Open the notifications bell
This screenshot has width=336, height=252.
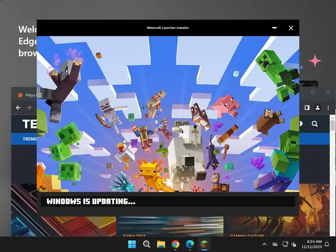pyautogui.click(x=327, y=244)
